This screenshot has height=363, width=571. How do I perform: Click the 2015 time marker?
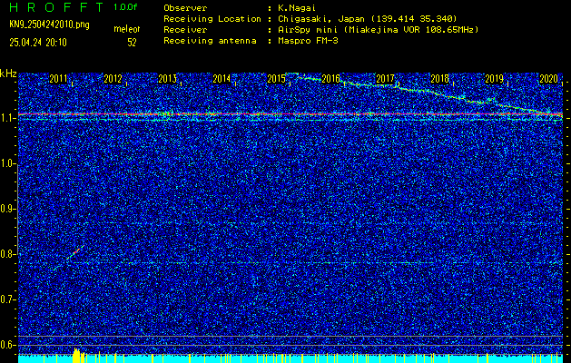(x=276, y=79)
